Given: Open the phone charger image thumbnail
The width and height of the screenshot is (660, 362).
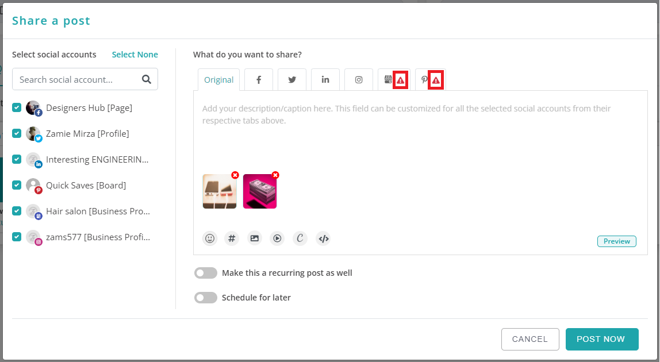Looking at the screenshot, I should 219,191.
